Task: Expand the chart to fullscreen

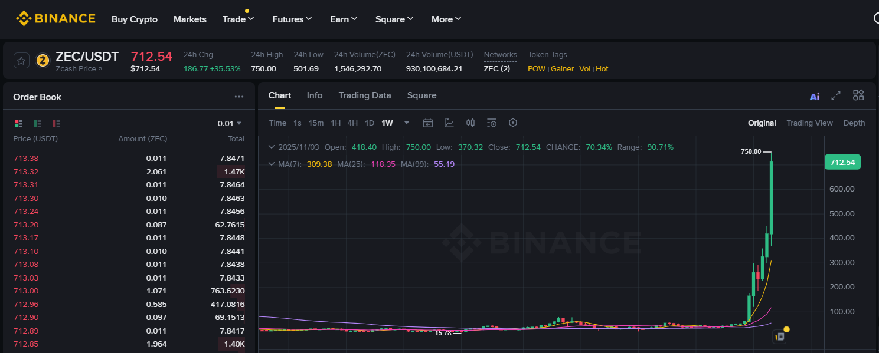Action: click(x=836, y=95)
